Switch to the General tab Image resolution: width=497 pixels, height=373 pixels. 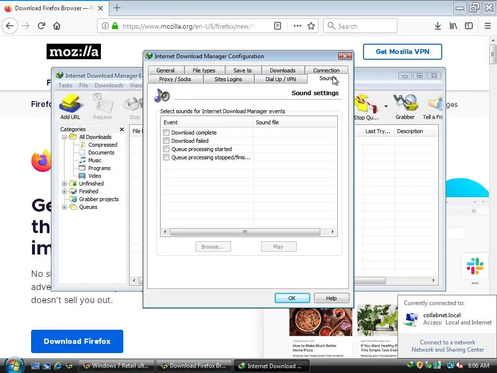pyautogui.click(x=166, y=70)
